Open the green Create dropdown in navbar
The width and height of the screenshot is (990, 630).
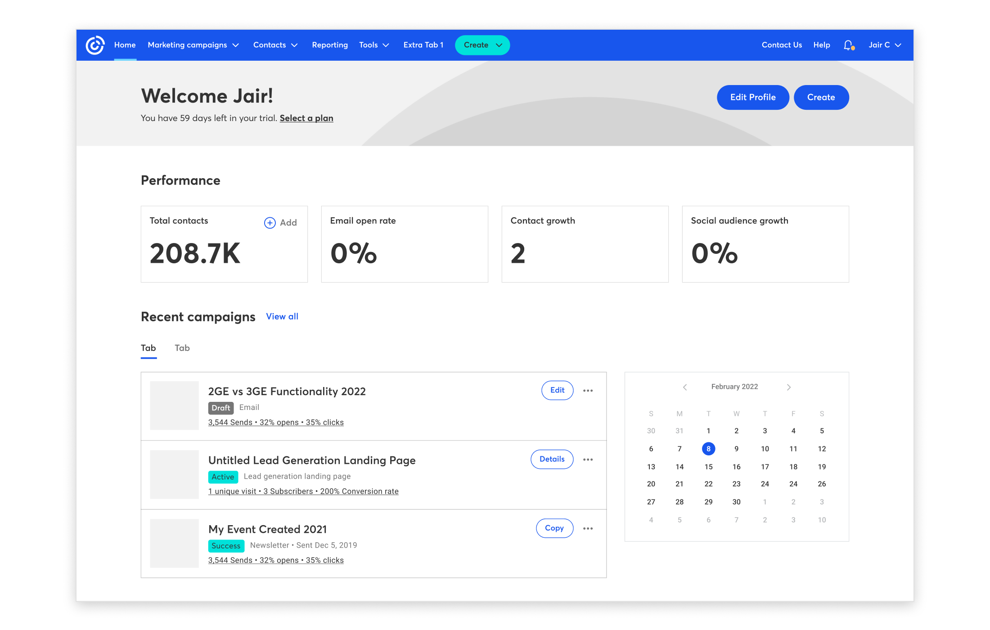[x=482, y=45]
